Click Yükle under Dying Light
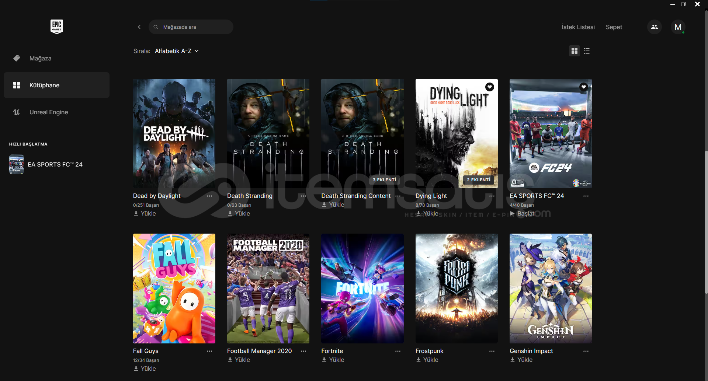Image resolution: width=708 pixels, height=381 pixels. coord(427,213)
